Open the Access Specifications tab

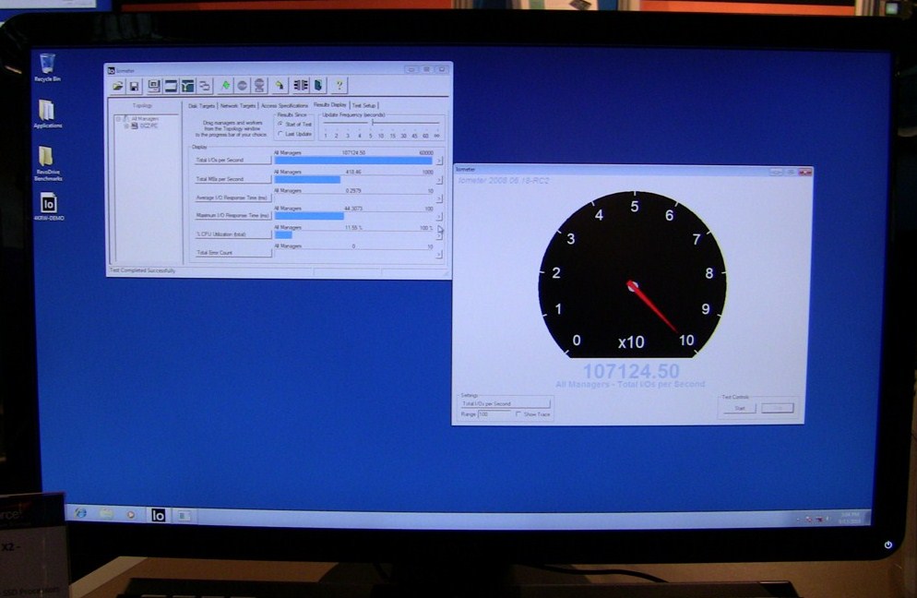click(x=284, y=105)
